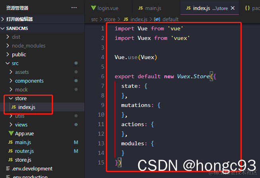Click the change dot next to src
Image resolution: width=260 pixels, height=178 pixels.
pyautogui.click(x=76, y=63)
